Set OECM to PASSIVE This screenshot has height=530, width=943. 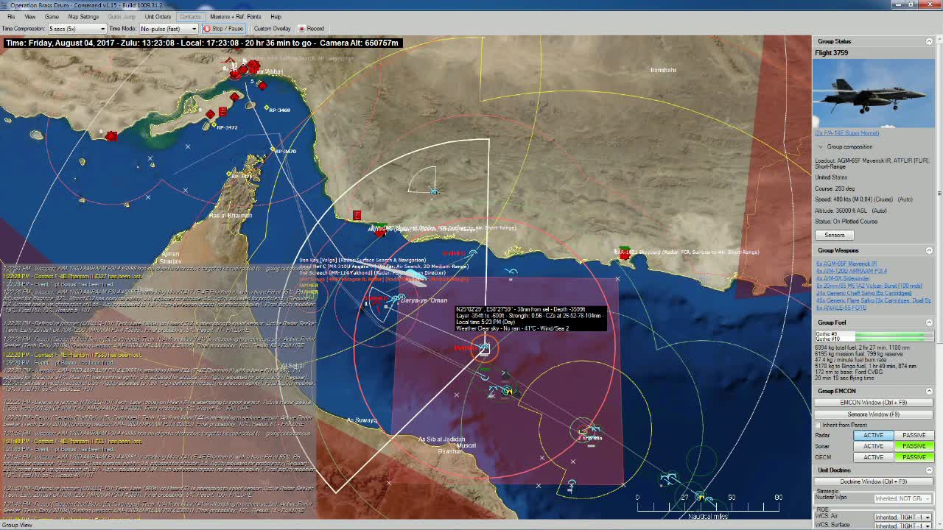click(x=914, y=457)
